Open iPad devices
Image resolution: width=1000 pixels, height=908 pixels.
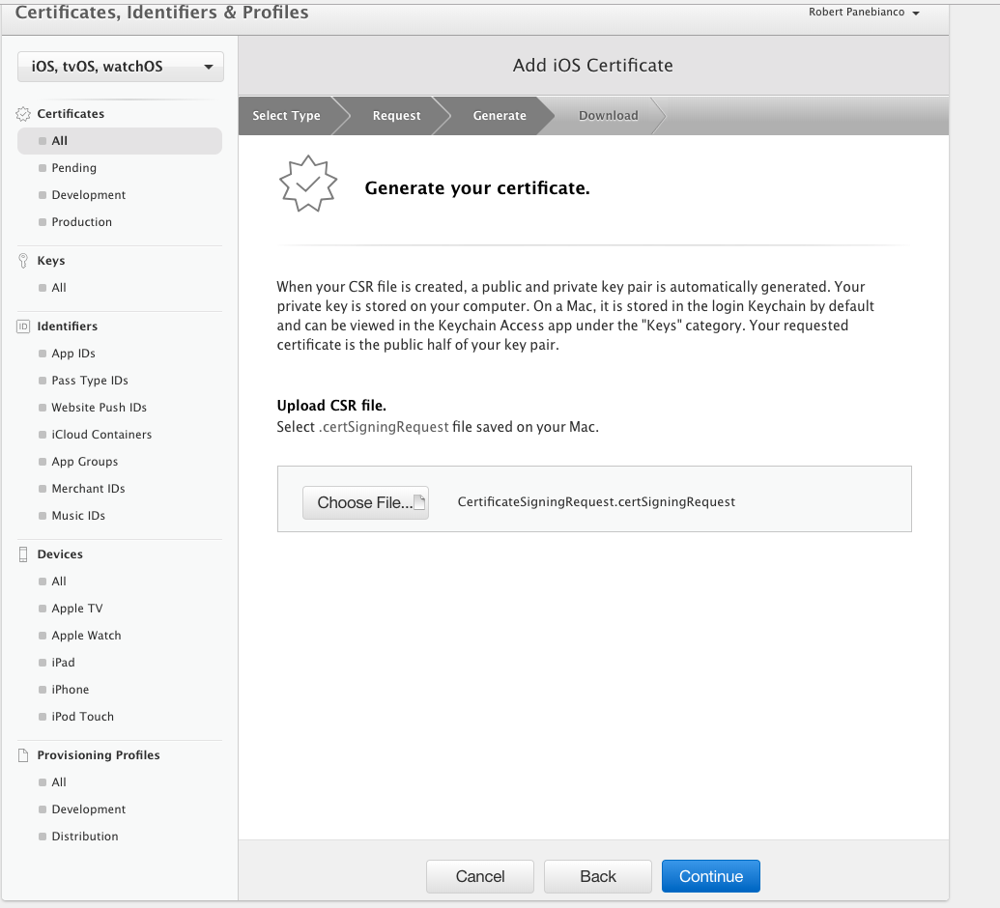(x=63, y=663)
